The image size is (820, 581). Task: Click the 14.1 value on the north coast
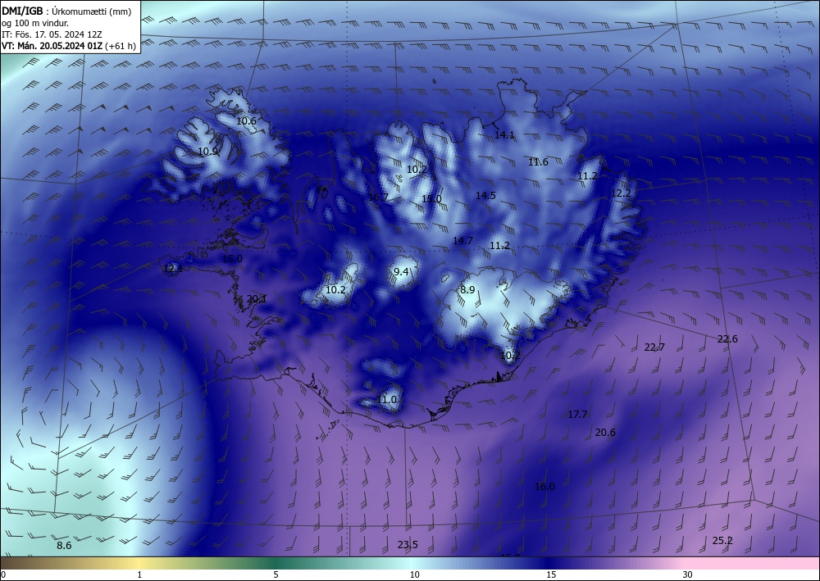(x=504, y=134)
